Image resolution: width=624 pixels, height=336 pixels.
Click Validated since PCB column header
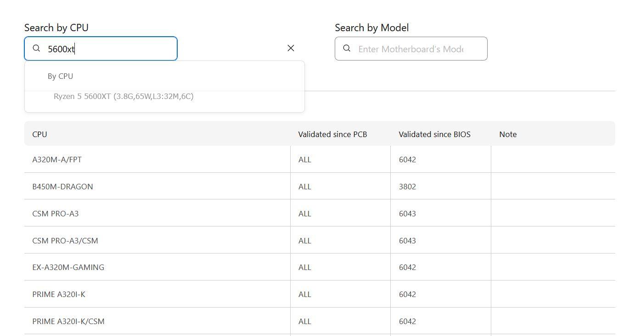tap(332, 134)
